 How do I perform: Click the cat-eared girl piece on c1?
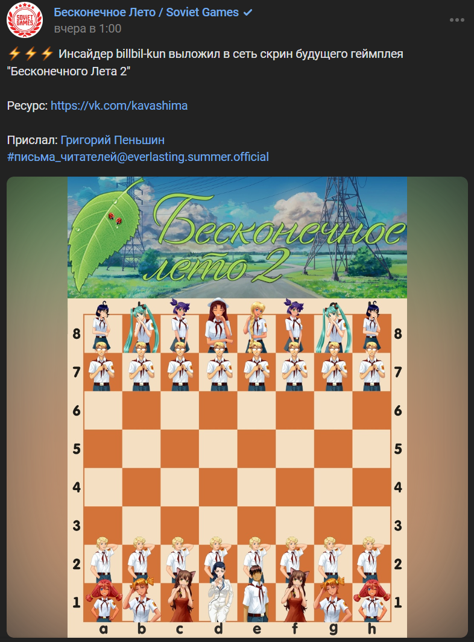click(181, 594)
